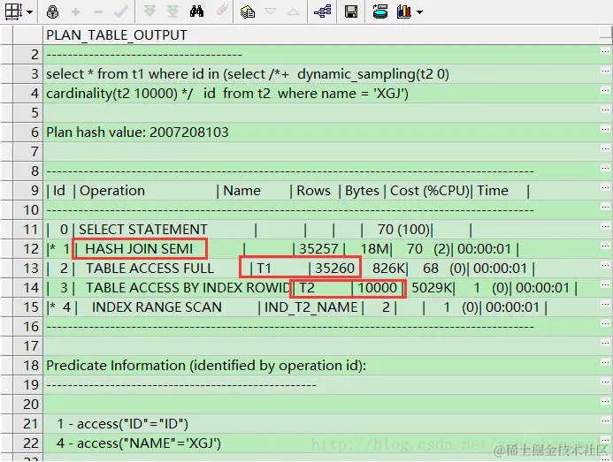Click the post changes checkmark icon
Screen dimensions: 613x462
(x=121, y=11)
